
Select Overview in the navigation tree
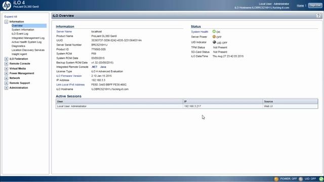click(29, 26)
